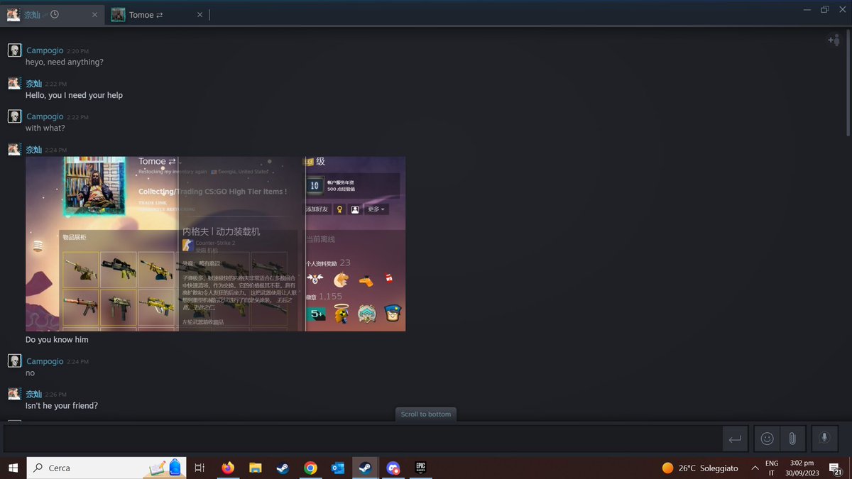Open Task View from the taskbar
This screenshot has height=479, width=852.
point(200,468)
